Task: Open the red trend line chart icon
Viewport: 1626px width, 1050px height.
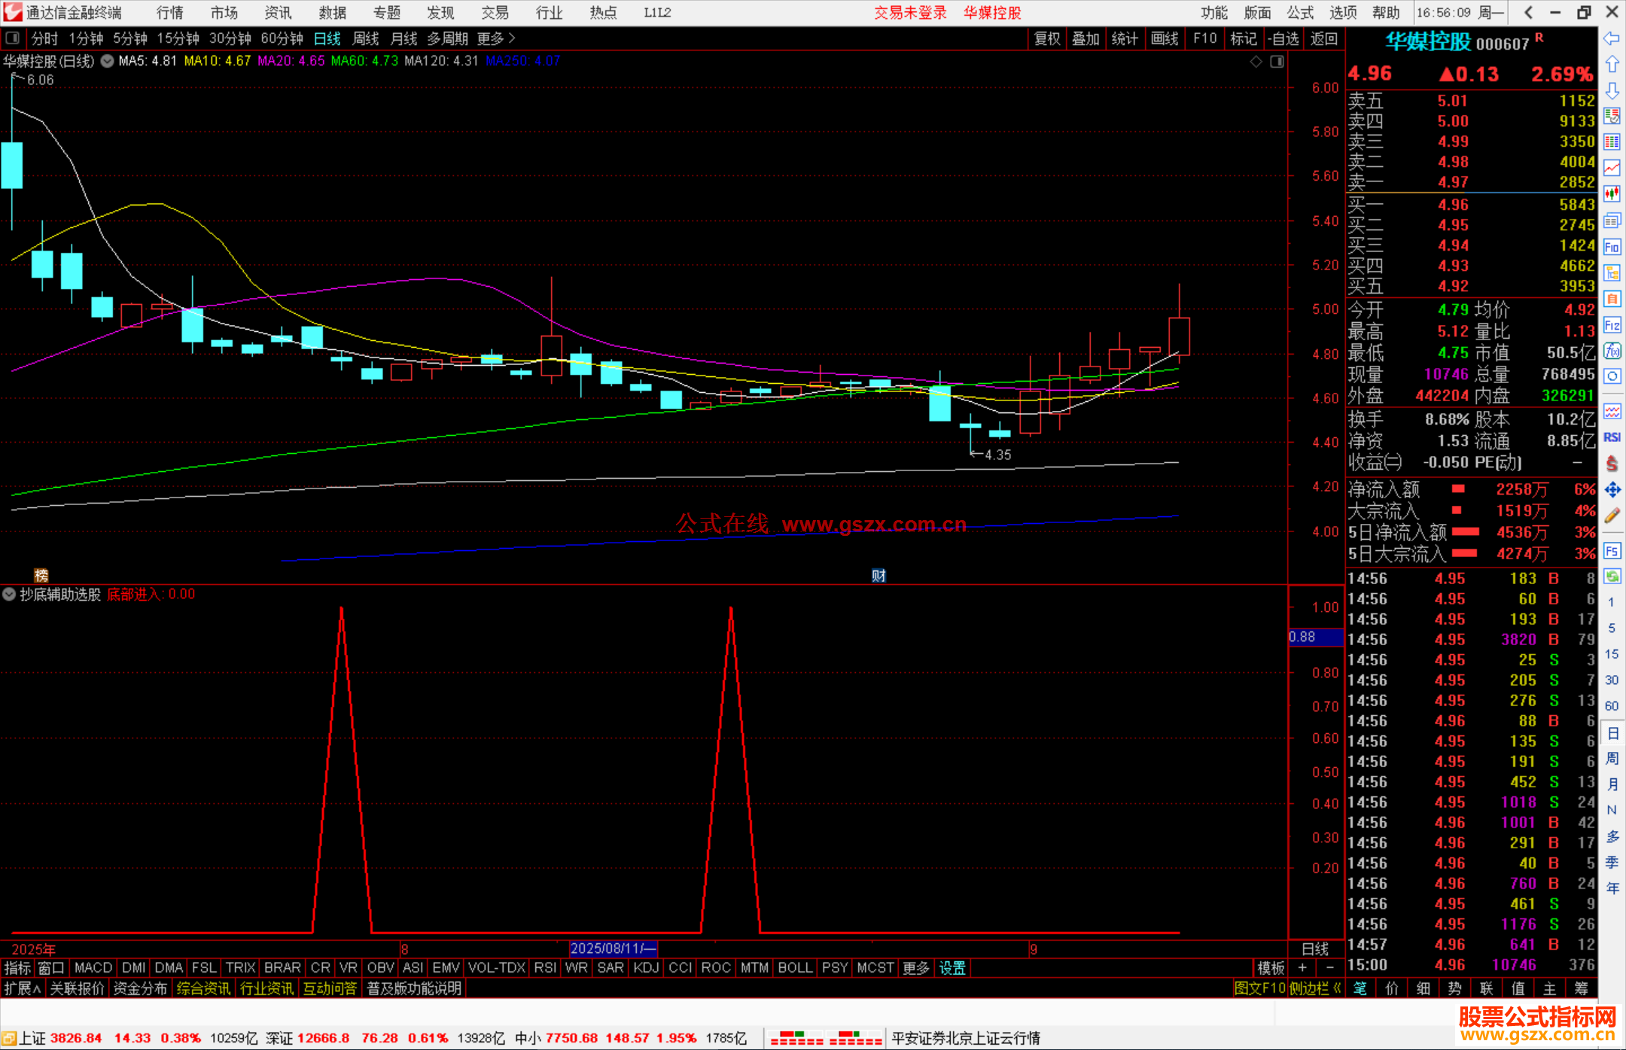Action: point(1612,168)
